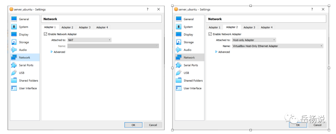
Task: Expand Advanced section in left window
Action: tap(58, 52)
